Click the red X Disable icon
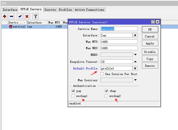 coord(27,16)
